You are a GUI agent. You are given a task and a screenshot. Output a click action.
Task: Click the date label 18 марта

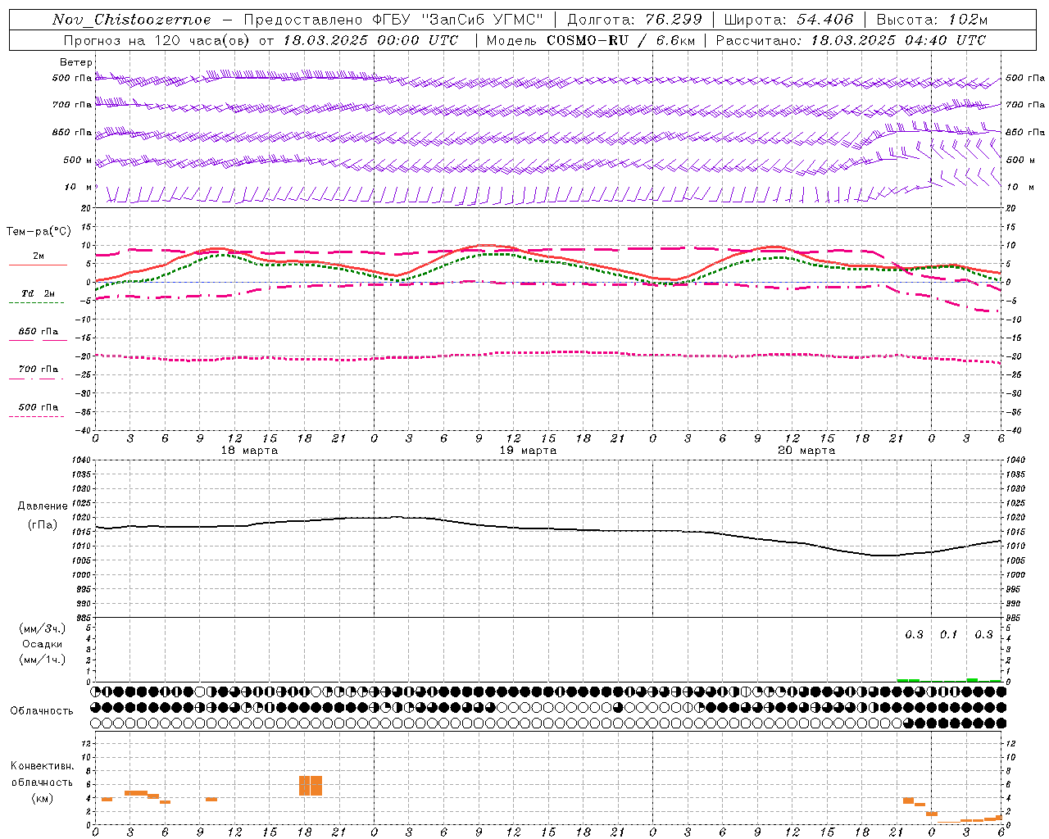tap(249, 451)
